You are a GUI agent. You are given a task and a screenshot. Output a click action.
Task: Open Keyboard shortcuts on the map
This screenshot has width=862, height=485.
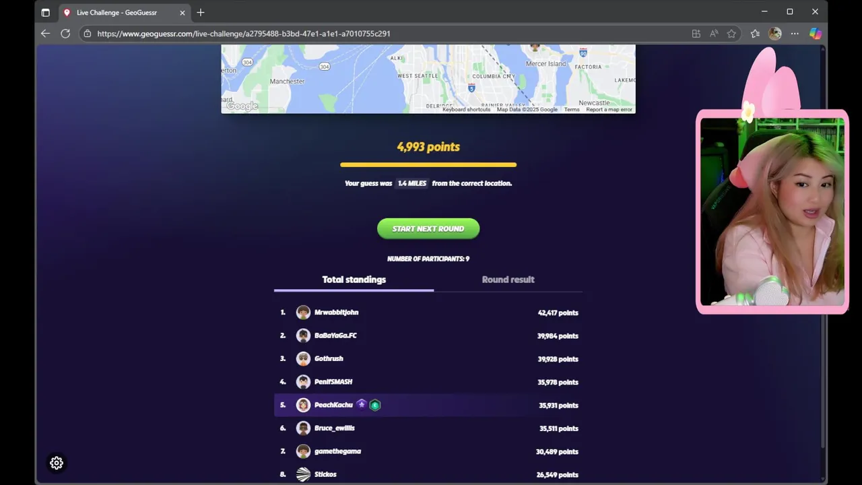tap(466, 110)
